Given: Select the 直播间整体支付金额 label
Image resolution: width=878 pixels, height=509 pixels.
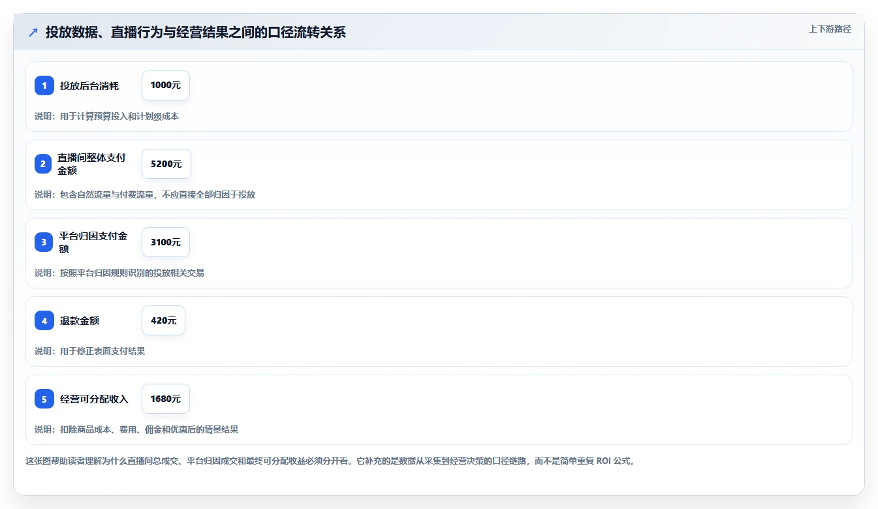Looking at the screenshot, I should point(91,164).
